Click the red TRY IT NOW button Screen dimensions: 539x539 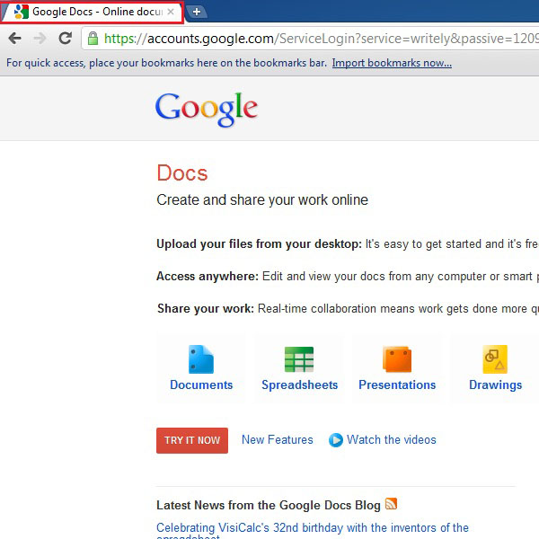pos(192,440)
